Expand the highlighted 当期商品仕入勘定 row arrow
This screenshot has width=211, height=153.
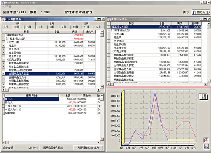point(3,74)
